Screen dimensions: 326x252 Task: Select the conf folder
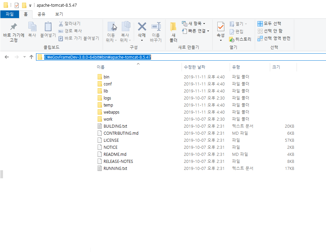tap(108, 84)
